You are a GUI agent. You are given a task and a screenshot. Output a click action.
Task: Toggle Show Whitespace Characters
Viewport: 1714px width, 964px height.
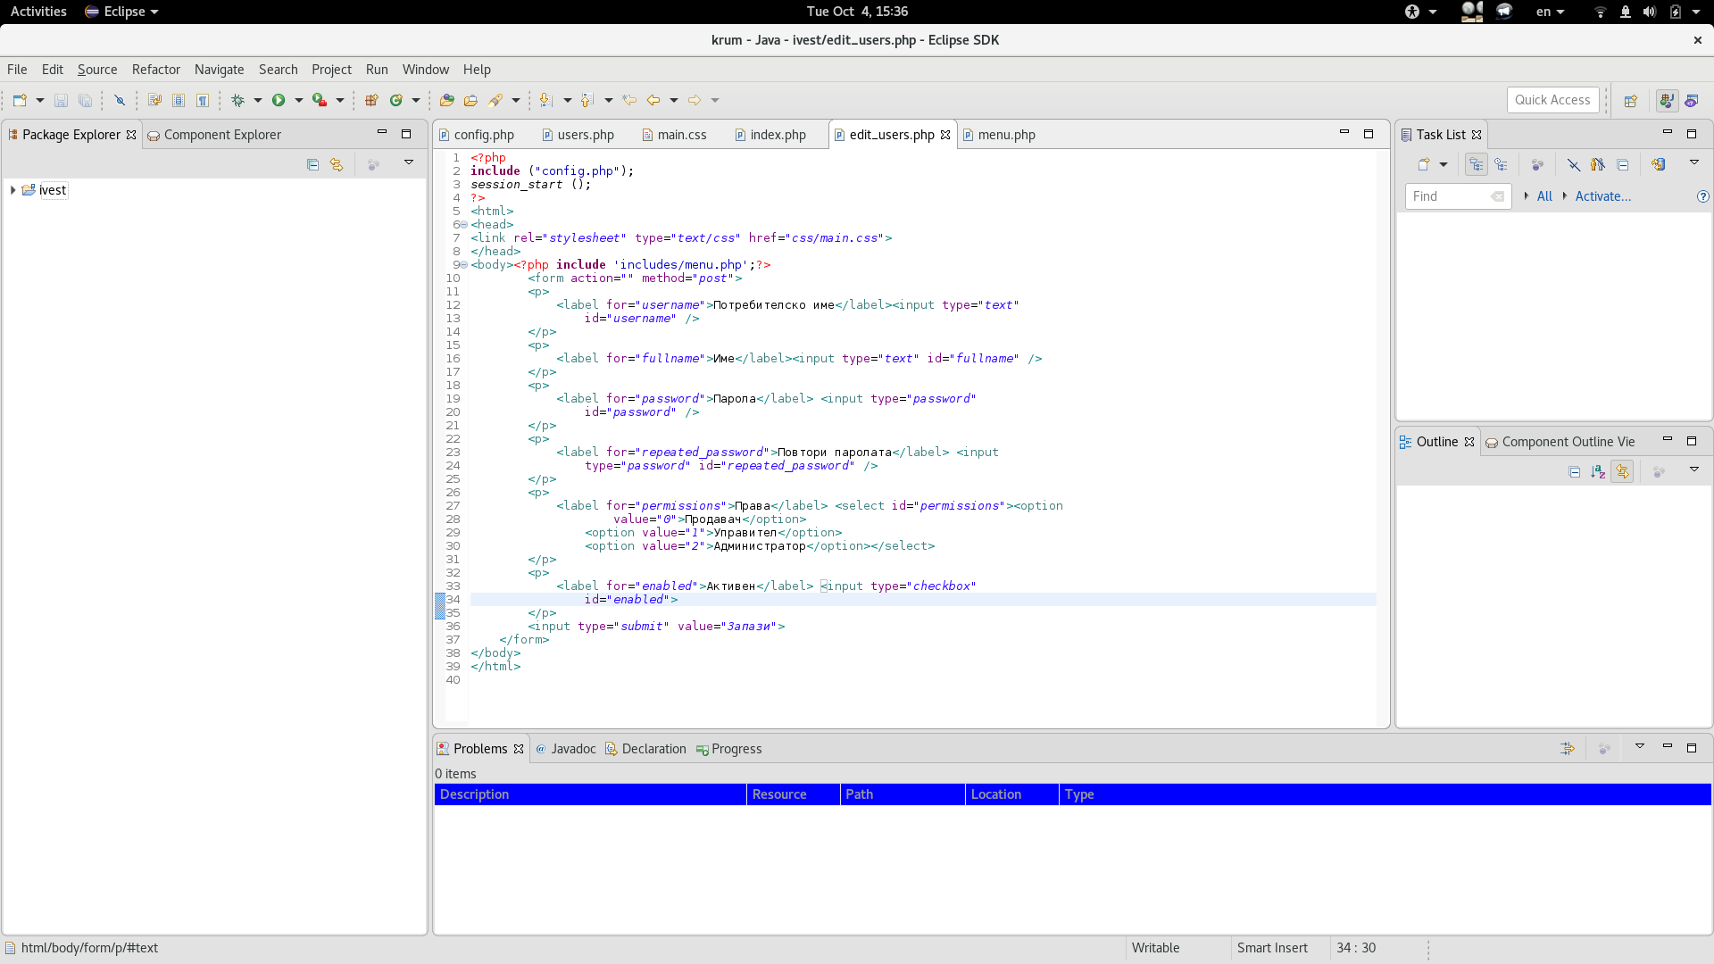(x=203, y=100)
